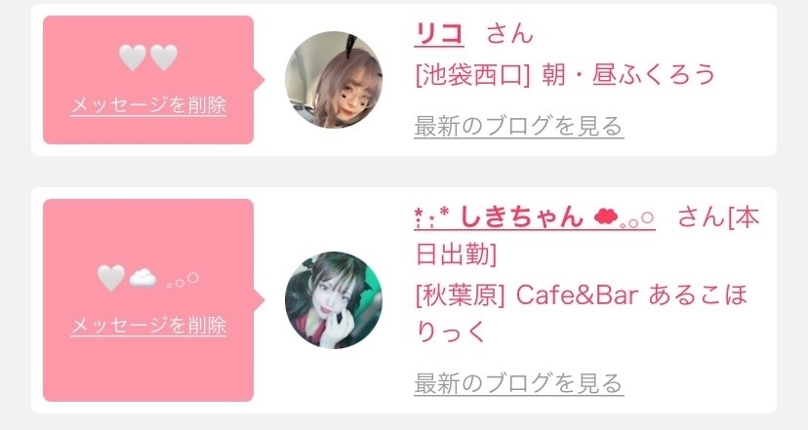Click the arrow pointer on しきちゃん's pink message bubble

tap(260, 300)
